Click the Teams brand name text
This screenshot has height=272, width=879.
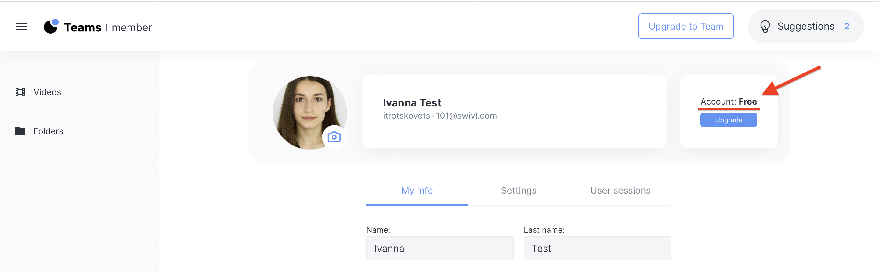coord(83,27)
